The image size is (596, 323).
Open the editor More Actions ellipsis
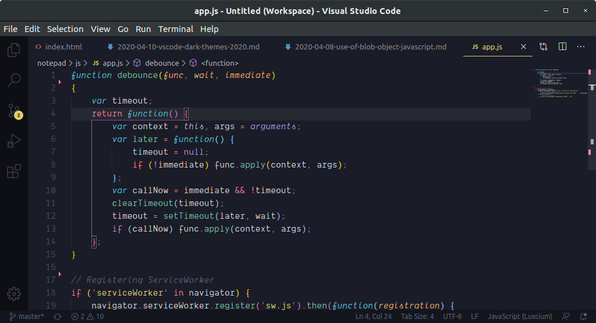click(x=581, y=47)
